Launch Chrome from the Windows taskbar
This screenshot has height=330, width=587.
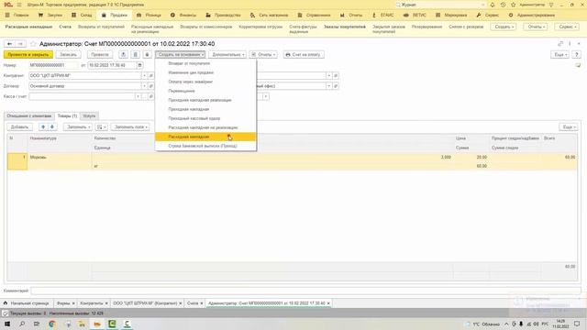[52, 324]
